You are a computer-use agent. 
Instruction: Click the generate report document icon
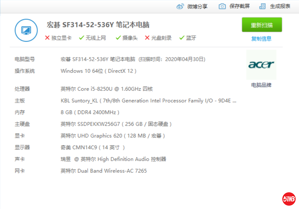[x=263, y=6]
